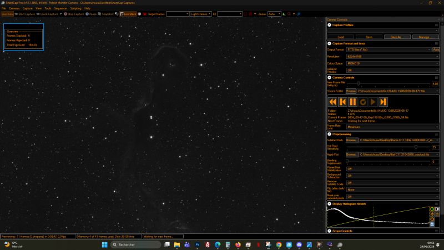
Task: Click the green histogram stretch enable icon
Action: (x=432, y=209)
